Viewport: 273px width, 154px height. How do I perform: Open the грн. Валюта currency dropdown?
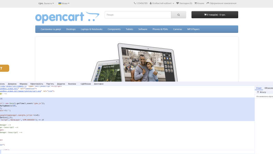(46, 3)
